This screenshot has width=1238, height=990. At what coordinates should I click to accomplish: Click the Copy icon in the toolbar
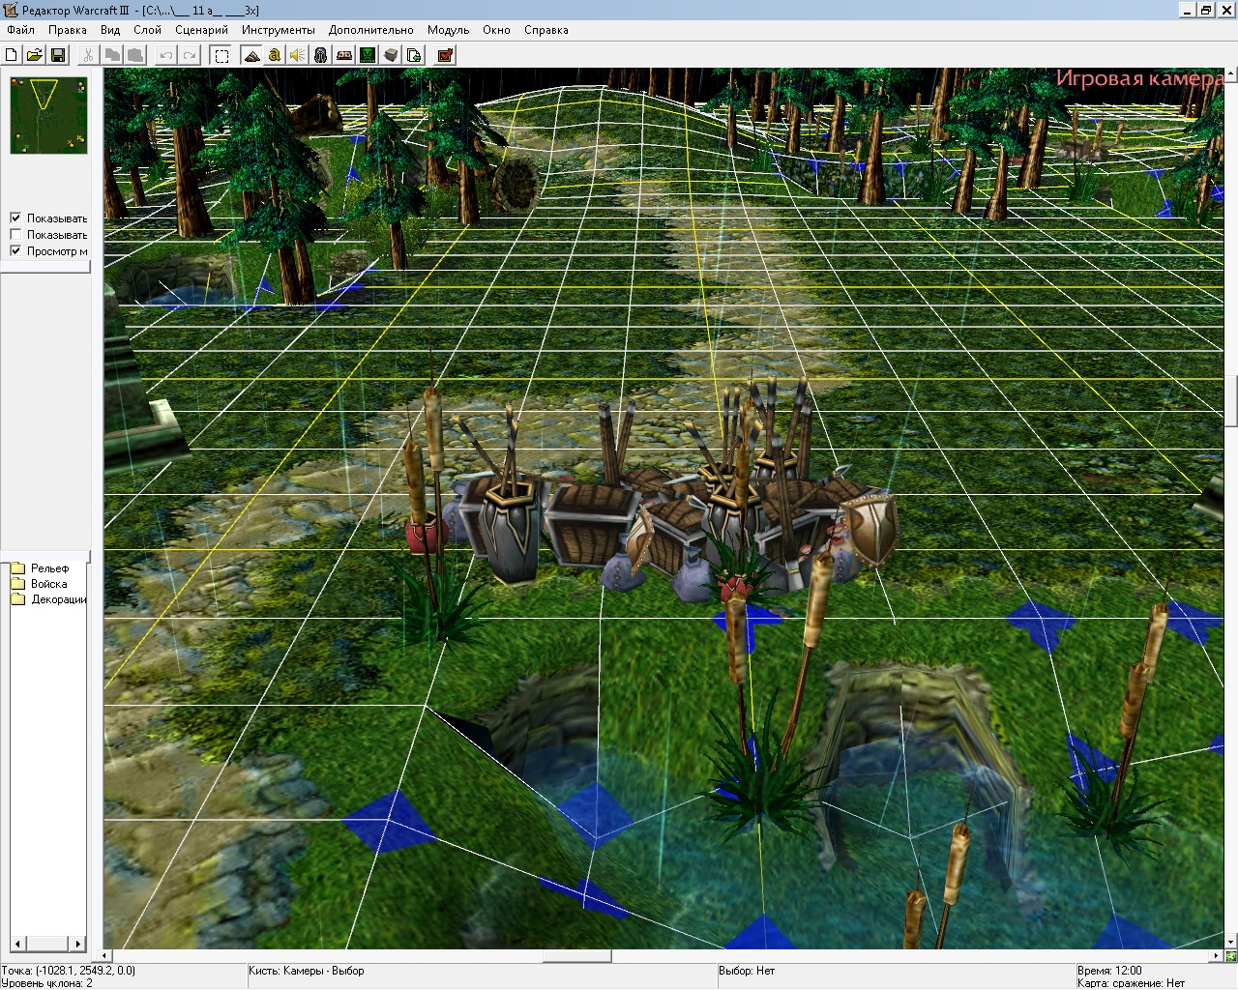point(112,55)
